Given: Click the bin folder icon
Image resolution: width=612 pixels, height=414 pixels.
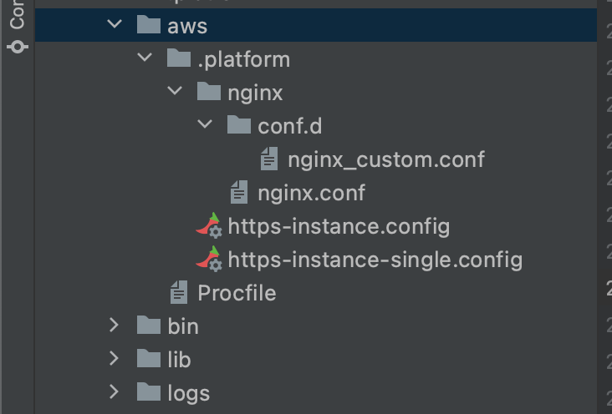Looking at the screenshot, I should (x=148, y=326).
